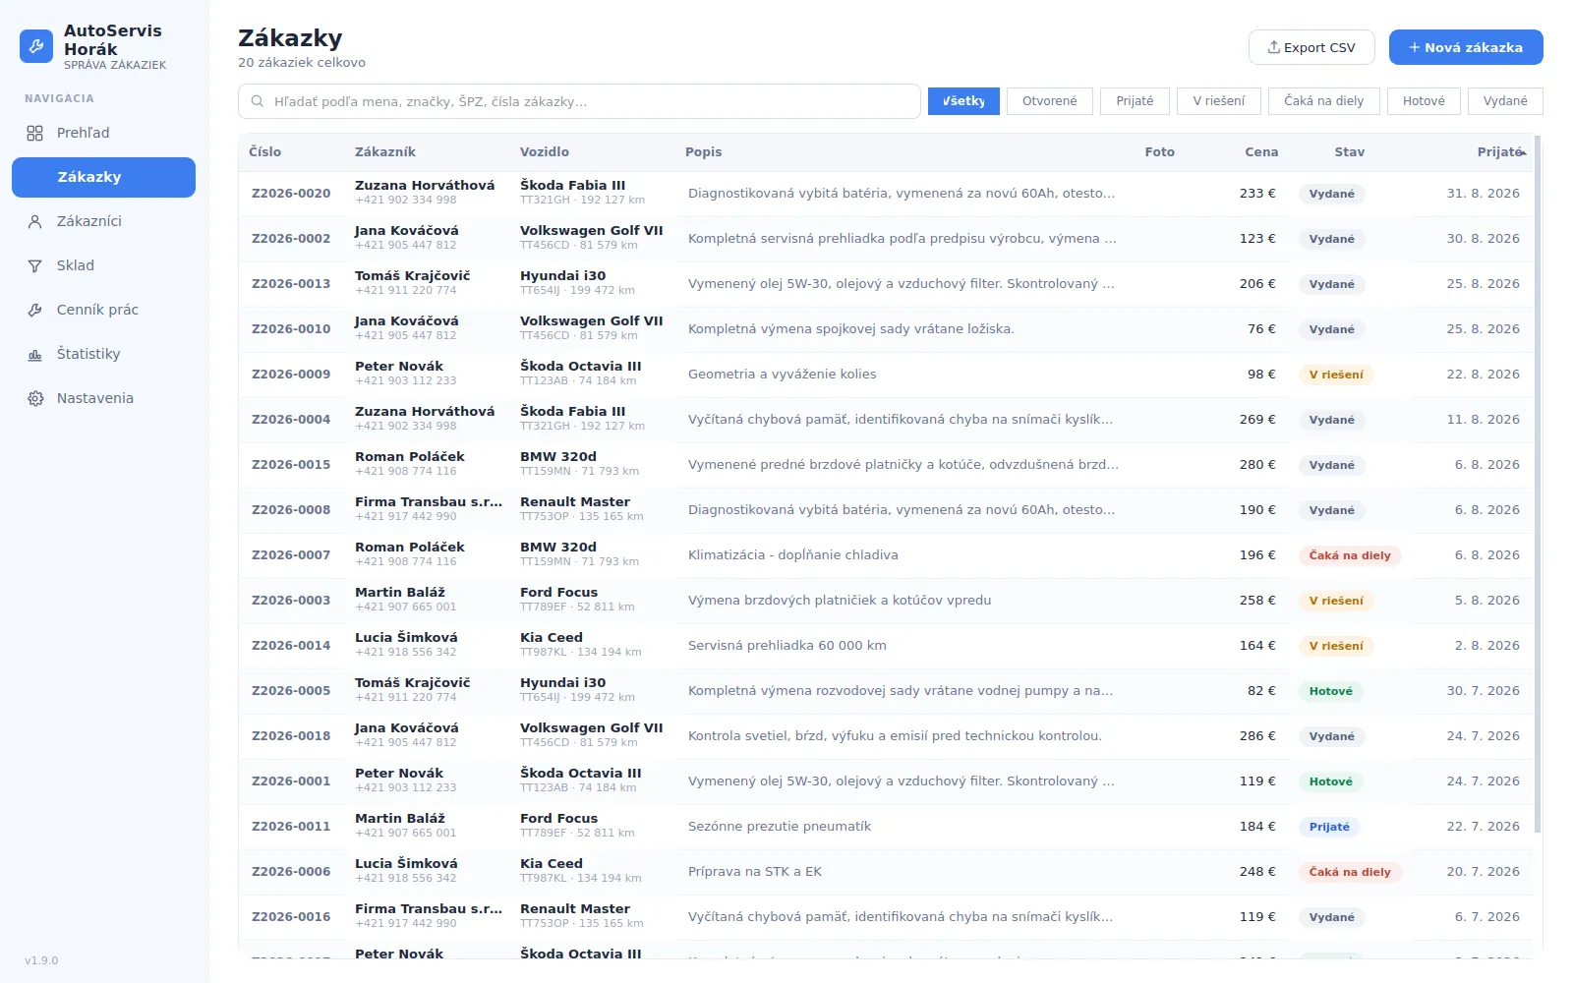Click Vydané status badge of Z2026-0002
Image resolution: width=1573 pixels, height=983 pixels.
coord(1332,239)
